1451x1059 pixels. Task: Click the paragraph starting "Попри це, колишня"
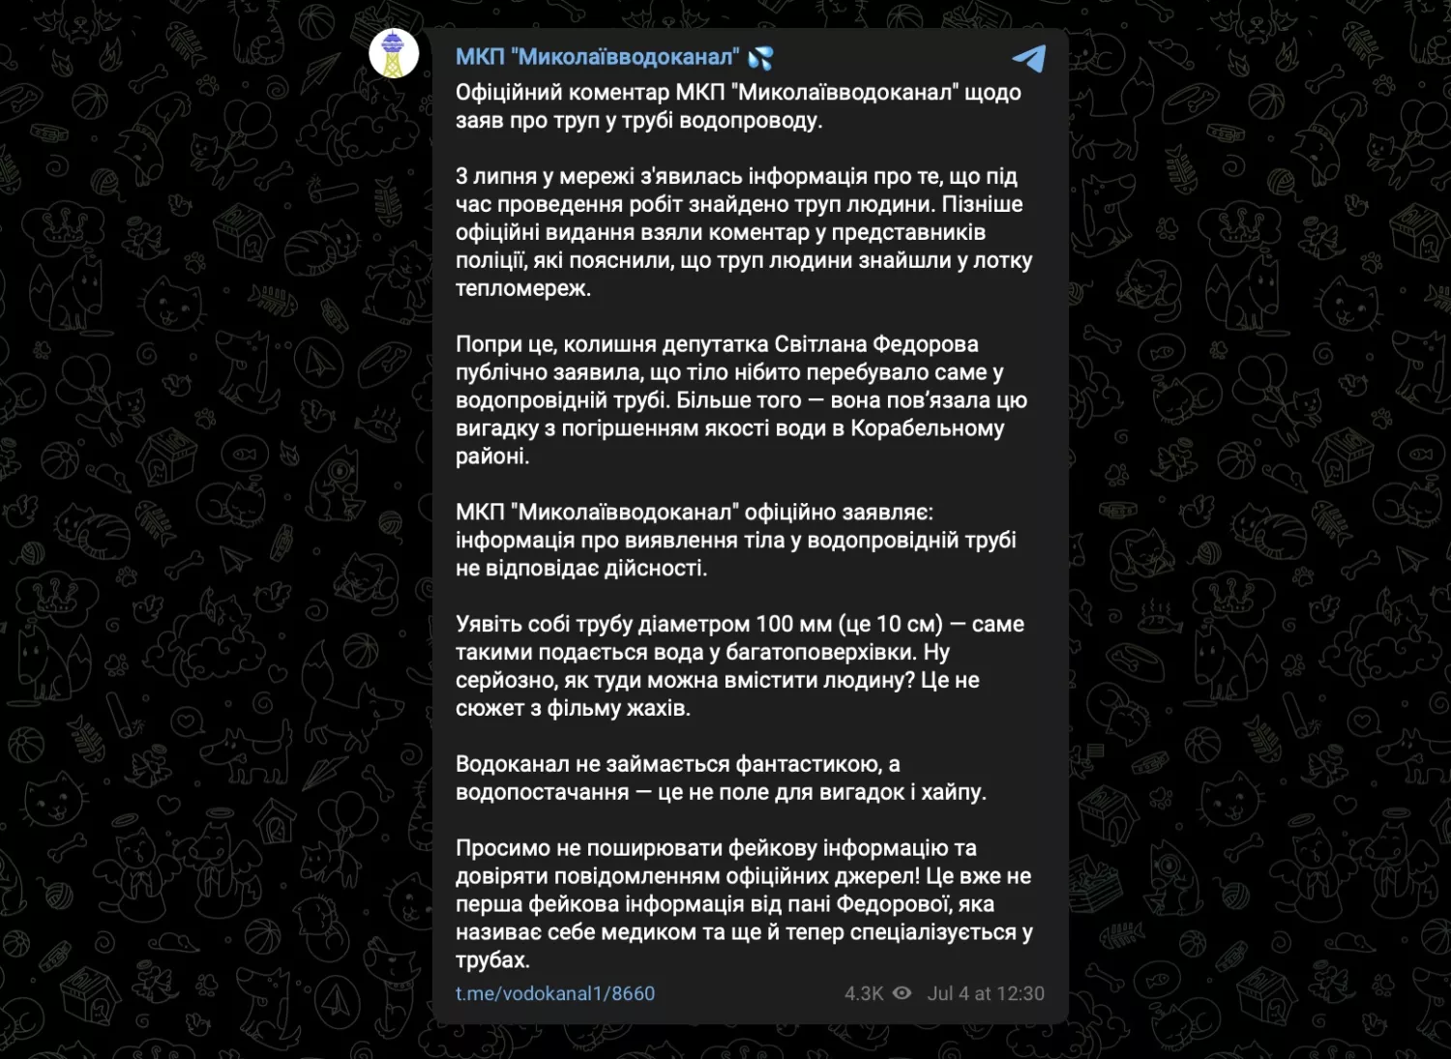pyautogui.click(x=741, y=400)
